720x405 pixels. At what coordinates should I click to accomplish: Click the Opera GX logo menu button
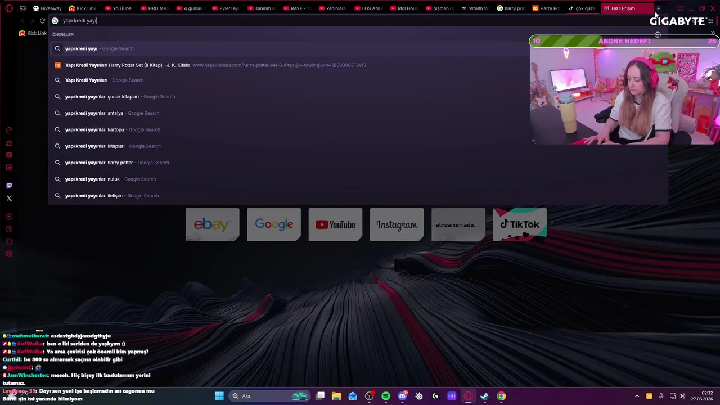(9, 8)
